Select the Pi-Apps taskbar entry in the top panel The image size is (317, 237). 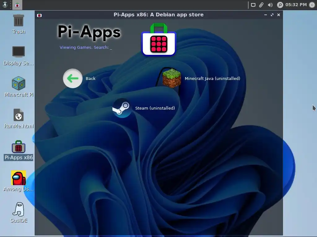coord(17,5)
